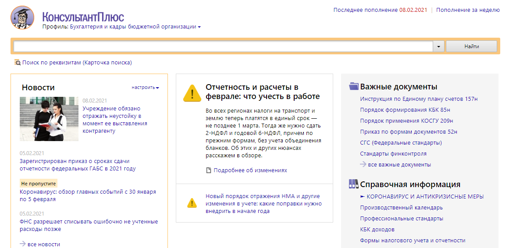509x248 pixels.
Task: Click the Важные документы folder icon
Action: click(354, 86)
